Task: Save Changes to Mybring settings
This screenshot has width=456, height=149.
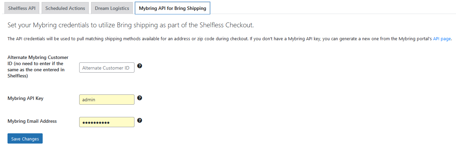Action: [x=25, y=138]
